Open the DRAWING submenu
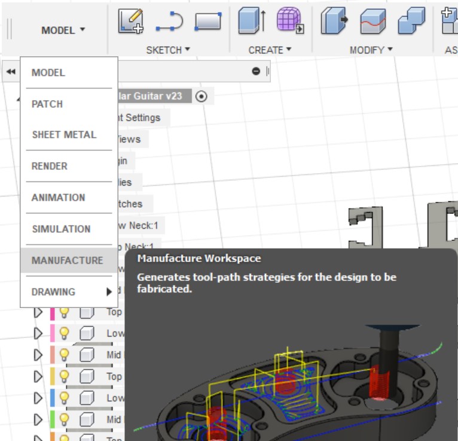458x441 pixels. click(x=69, y=292)
